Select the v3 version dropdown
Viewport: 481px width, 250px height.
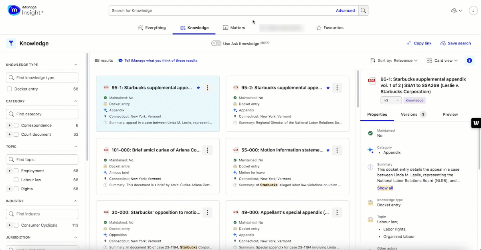click(x=391, y=101)
